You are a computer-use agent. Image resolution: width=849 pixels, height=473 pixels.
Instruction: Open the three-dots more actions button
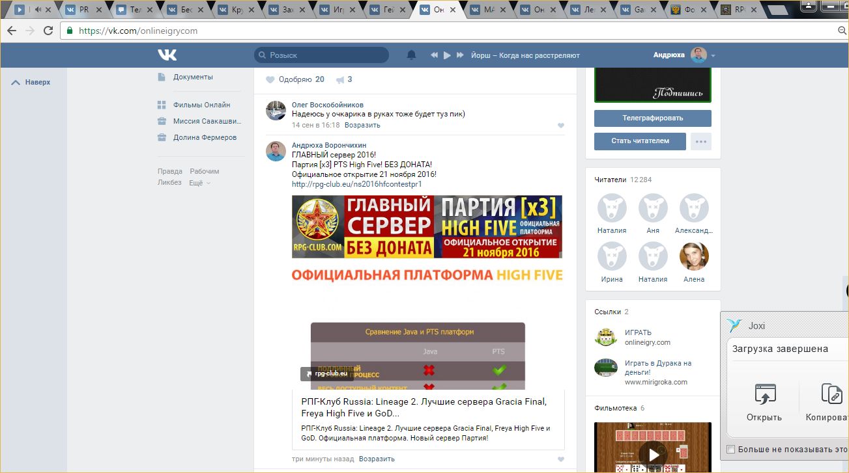(x=701, y=141)
